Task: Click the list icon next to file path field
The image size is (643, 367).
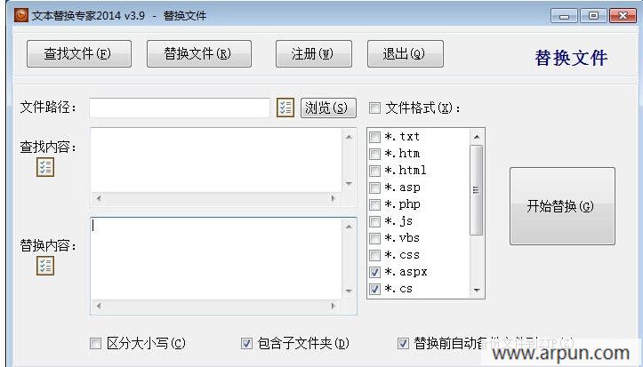Action: (285, 108)
